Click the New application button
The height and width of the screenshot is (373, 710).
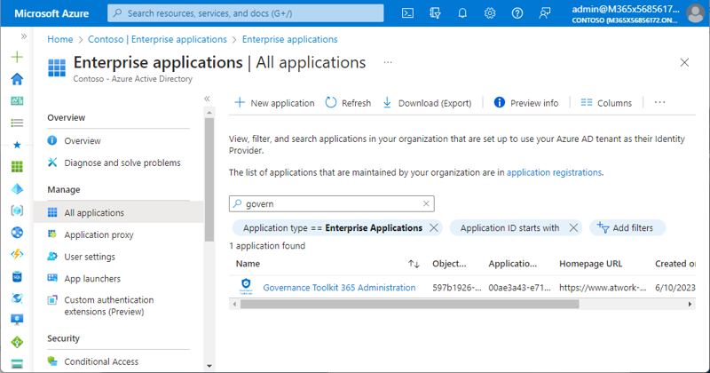point(274,103)
